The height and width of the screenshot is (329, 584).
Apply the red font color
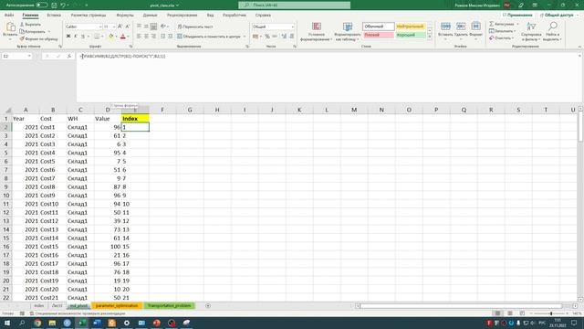click(123, 37)
